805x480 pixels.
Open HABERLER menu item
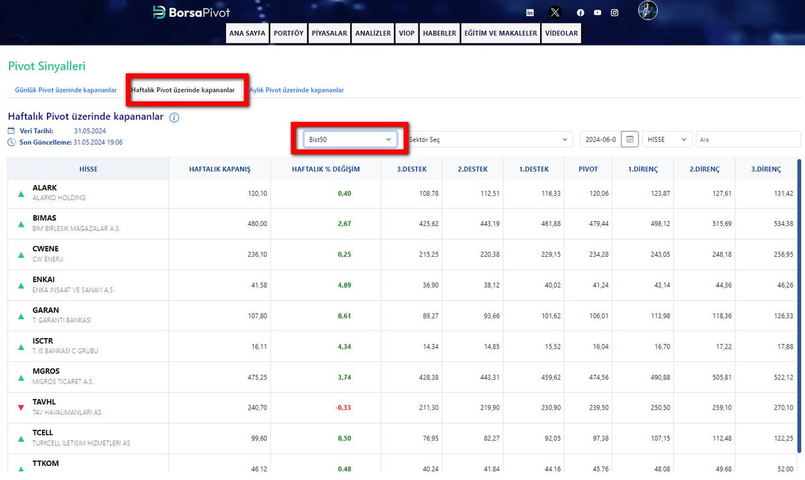point(439,34)
